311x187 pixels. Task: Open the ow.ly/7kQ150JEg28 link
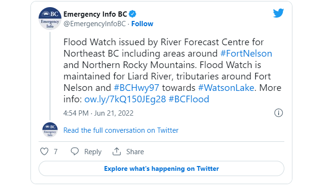pyautogui.click(x=125, y=99)
